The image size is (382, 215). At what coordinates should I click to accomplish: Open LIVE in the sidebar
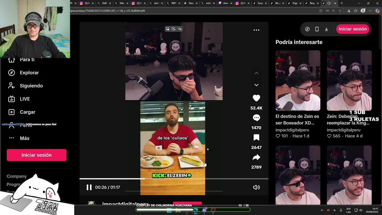pyautogui.click(x=25, y=99)
